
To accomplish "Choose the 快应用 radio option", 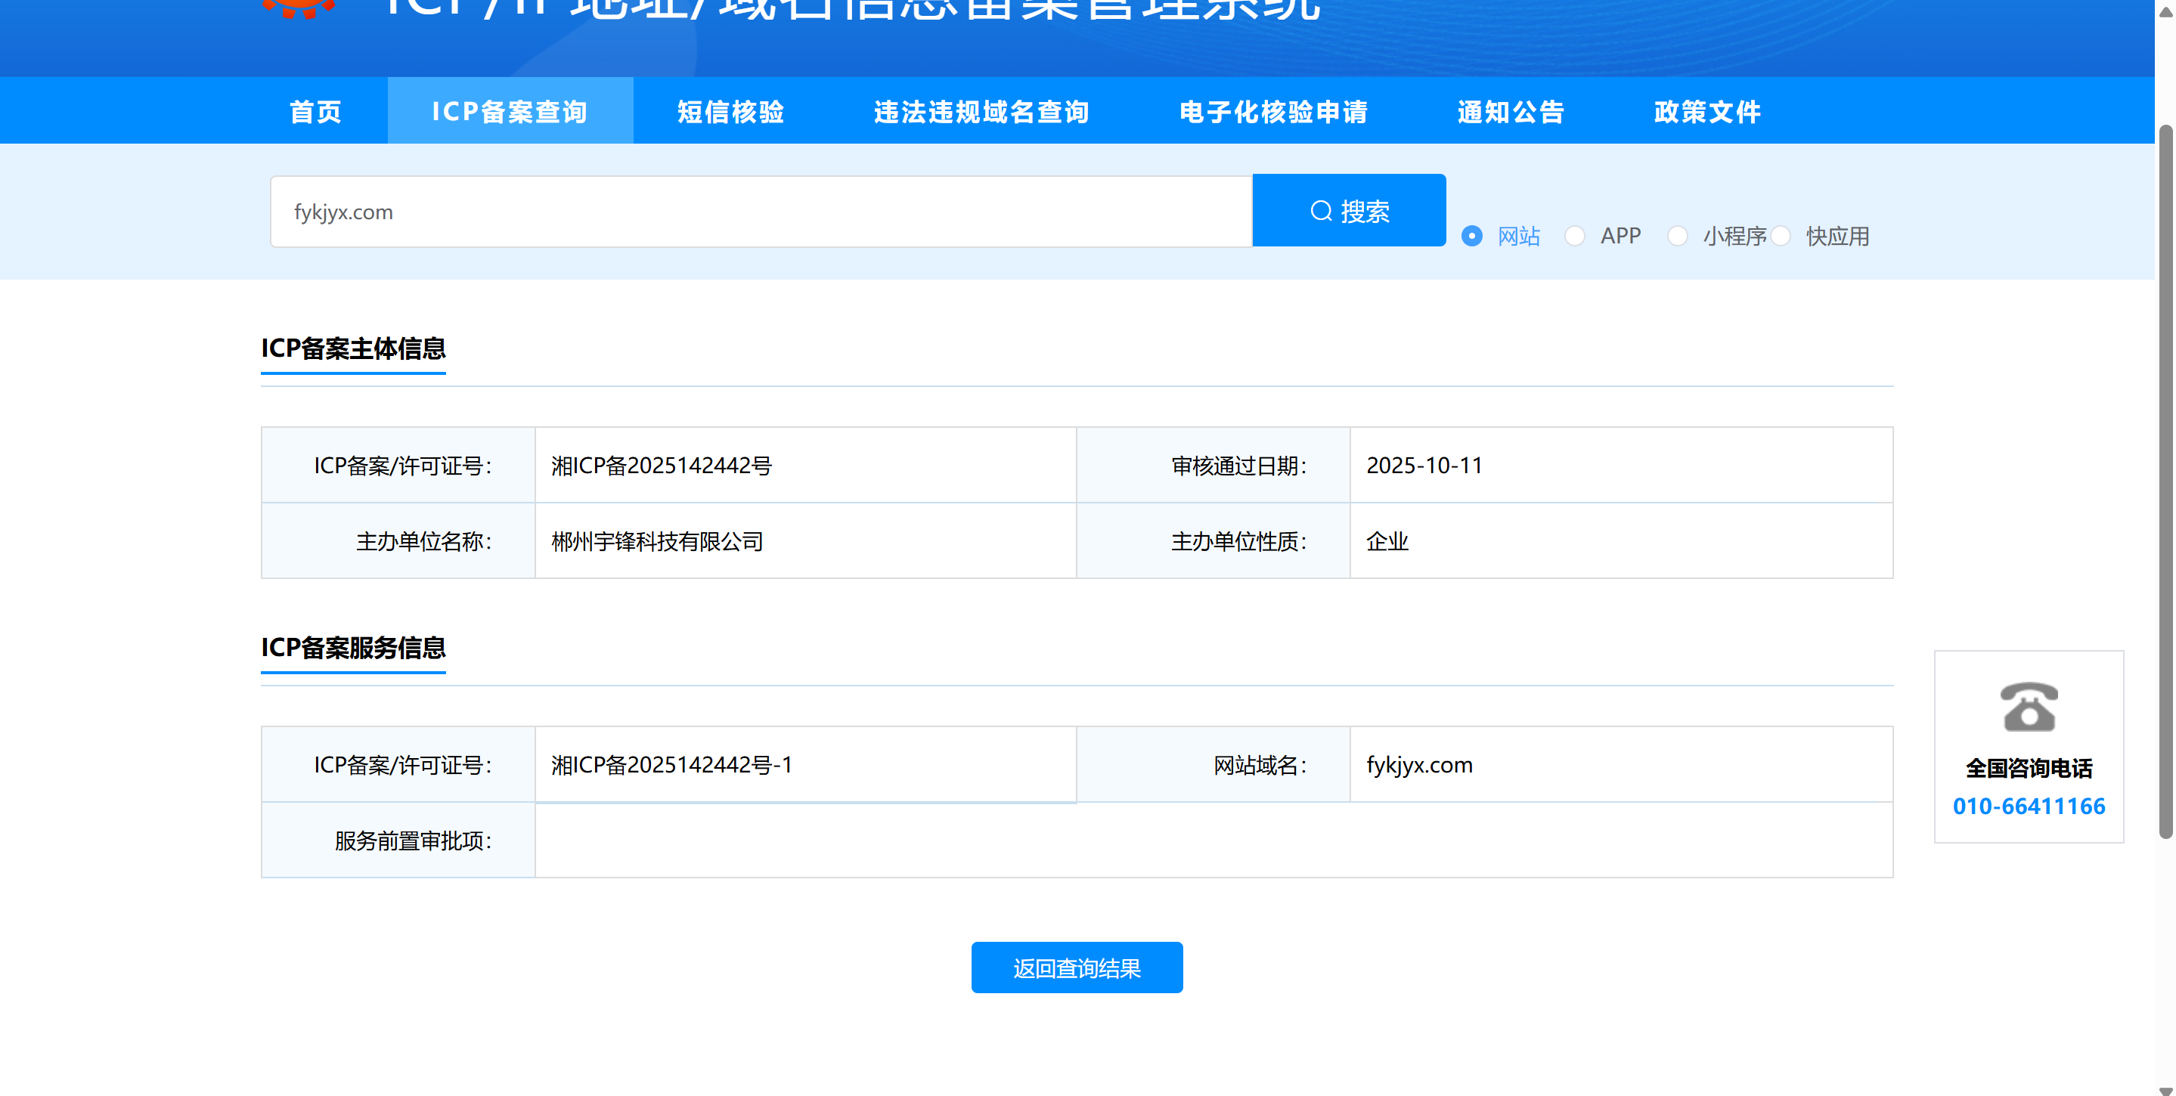I will (x=1781, y=236).
